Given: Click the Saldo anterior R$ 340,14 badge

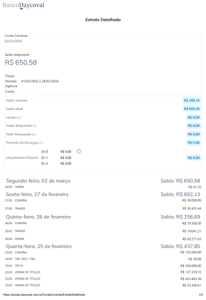Looking at the screenshot, I should [192, 100].
